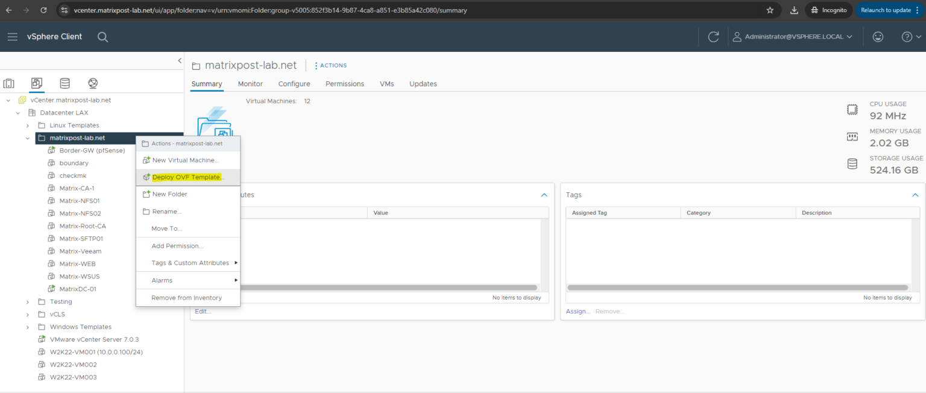Switch to the Monitor tab
Image resolution: width=926 pixels, height=393 pixels.
click(x=250, y=84)
